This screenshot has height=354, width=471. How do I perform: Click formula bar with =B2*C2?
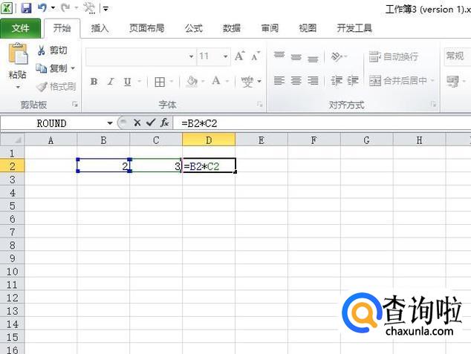pos(322,123)
